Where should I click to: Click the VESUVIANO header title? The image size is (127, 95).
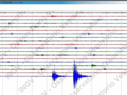tap(7, 3)
